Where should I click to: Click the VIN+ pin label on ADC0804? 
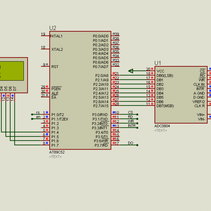(x=201, y=115)
